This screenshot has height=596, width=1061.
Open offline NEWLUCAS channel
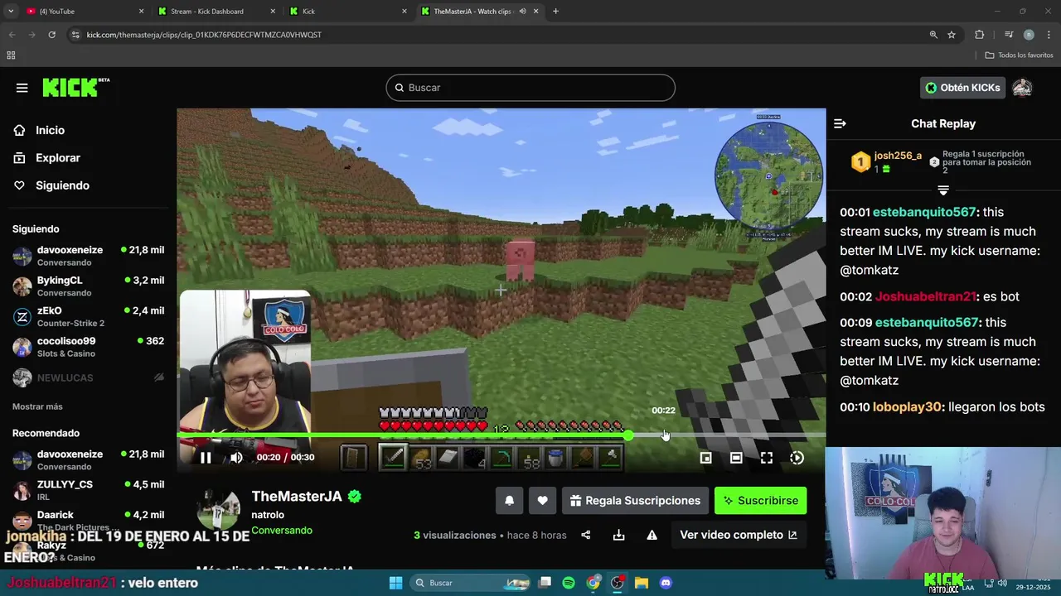point(88,377)
